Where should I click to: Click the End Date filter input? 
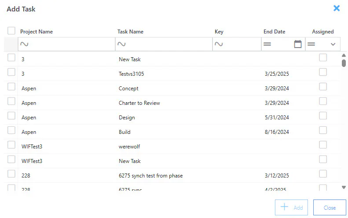click(282, 44)
